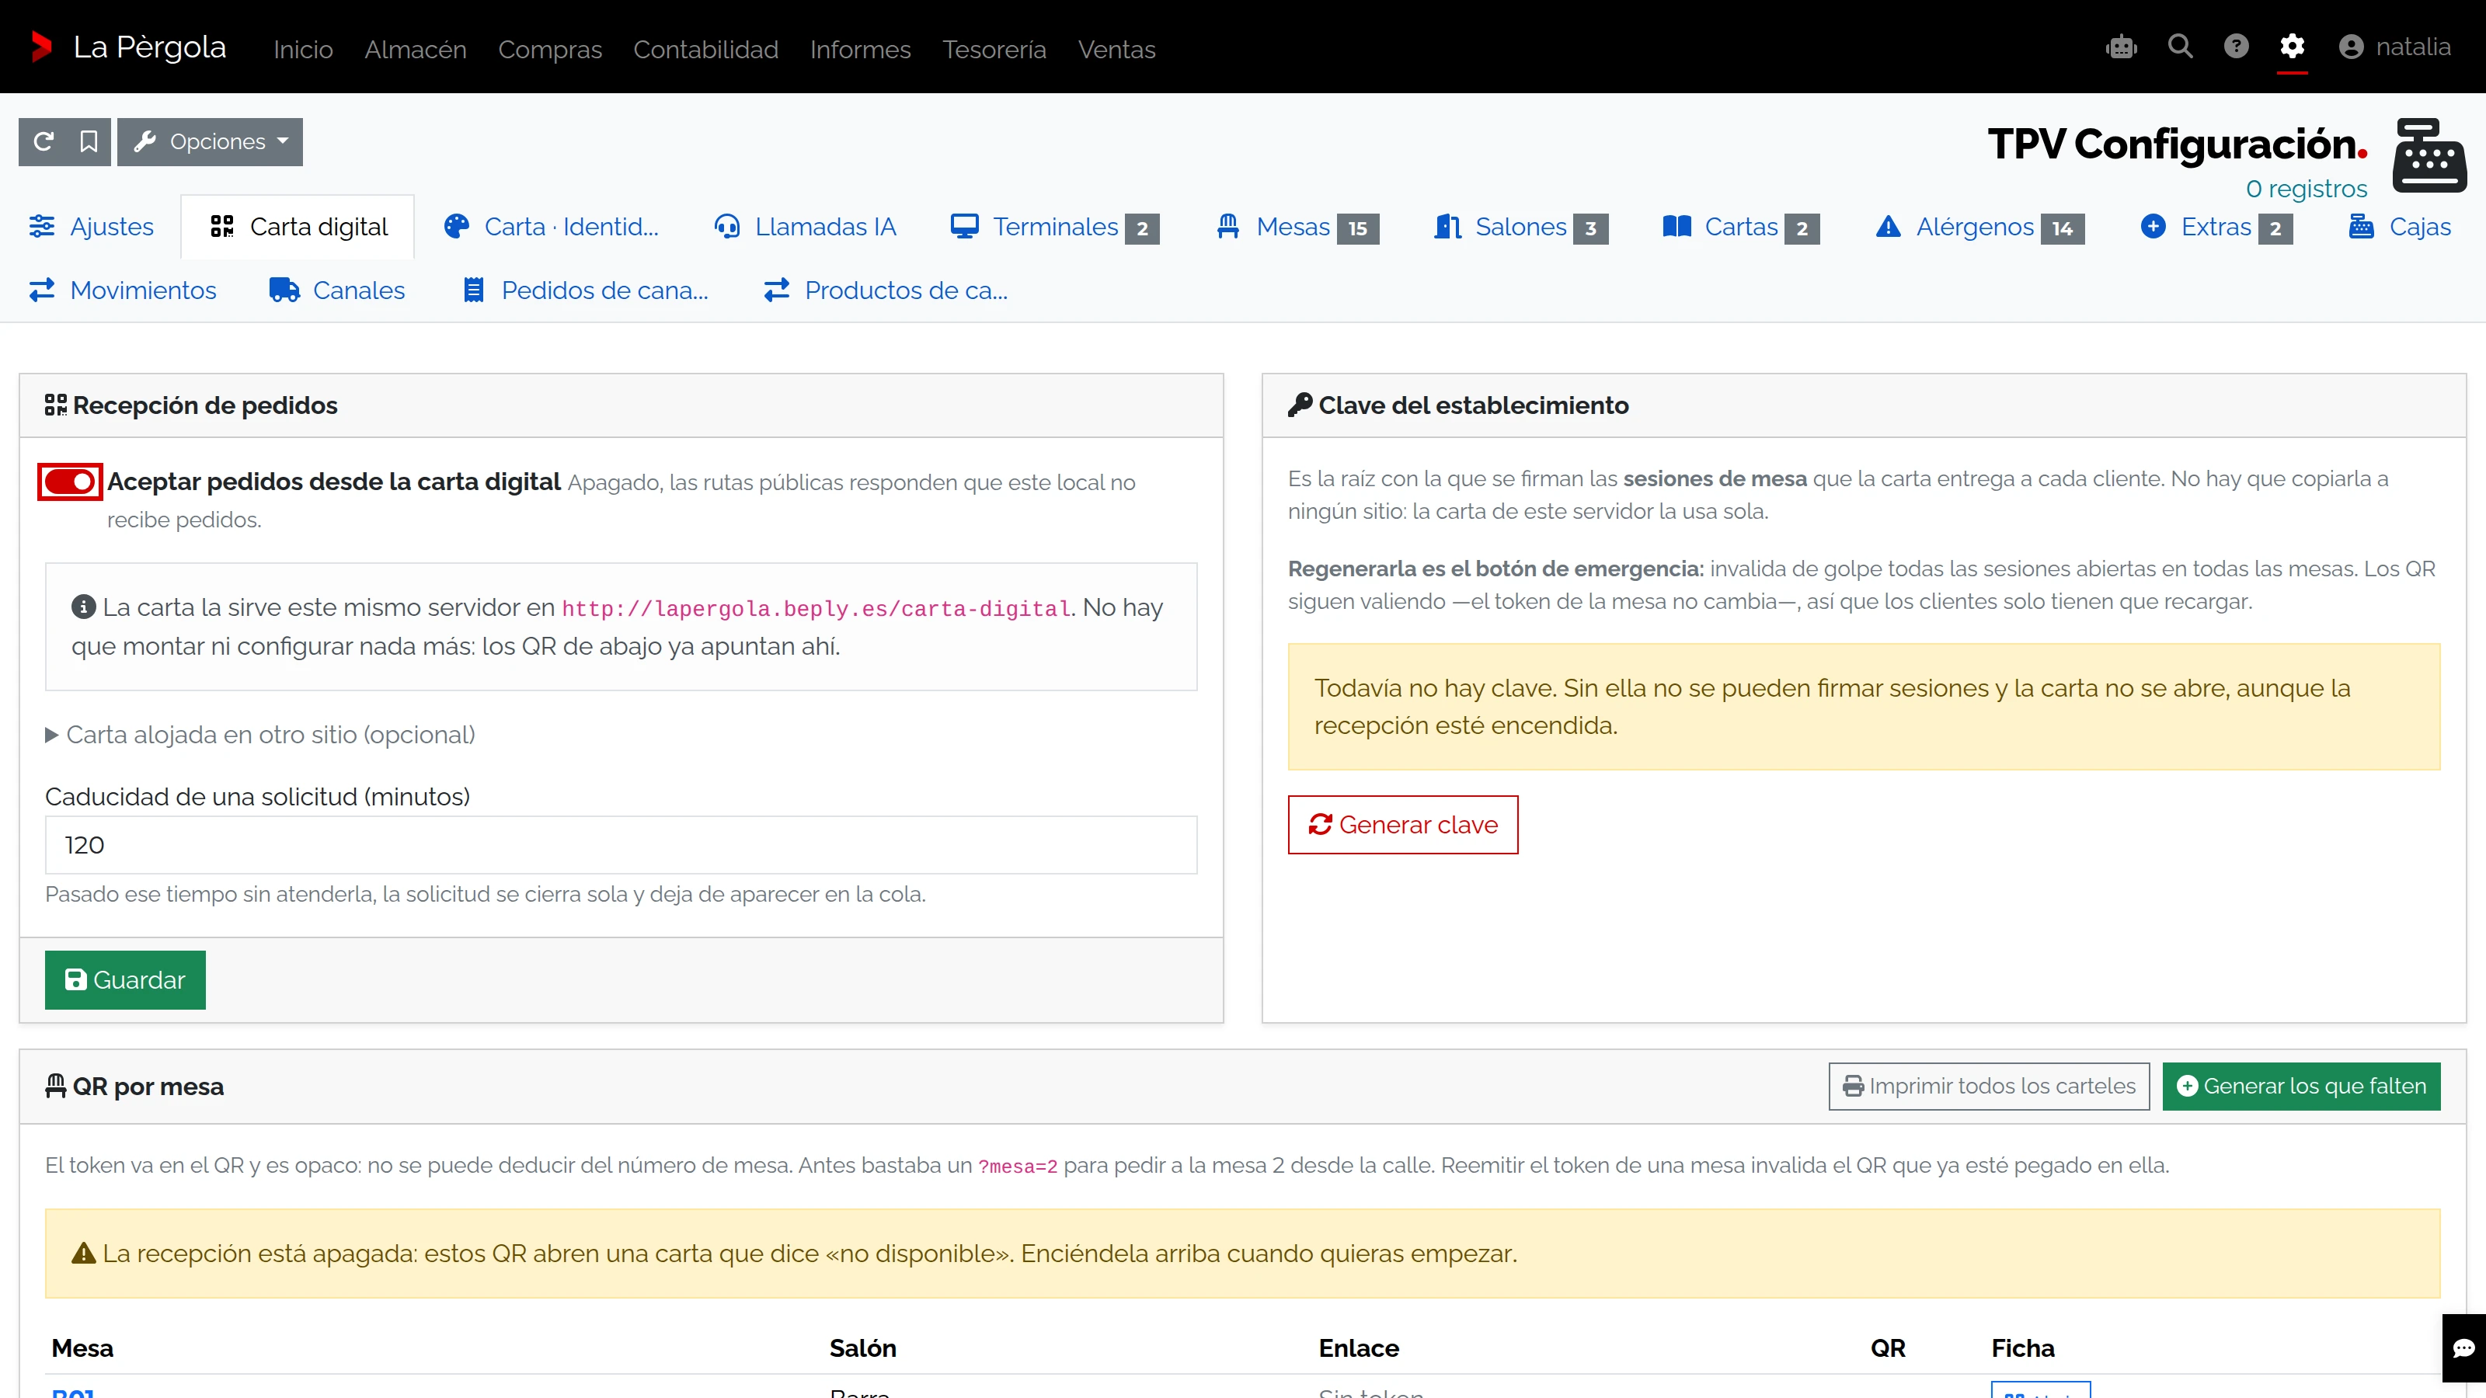The width and height of the screenshot is (2486, 1398).
Task: Open the Compras menu
Action: [x=550, y=49]
